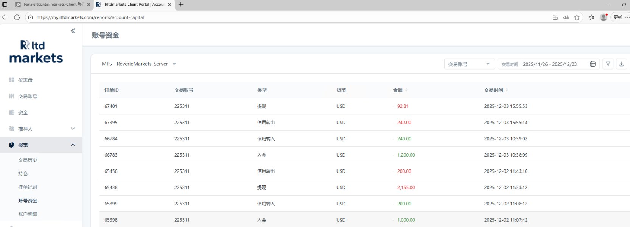Screen dimensions: 630x227
Task: Select the 推荐人 people icon
Action: pos(11,129)
